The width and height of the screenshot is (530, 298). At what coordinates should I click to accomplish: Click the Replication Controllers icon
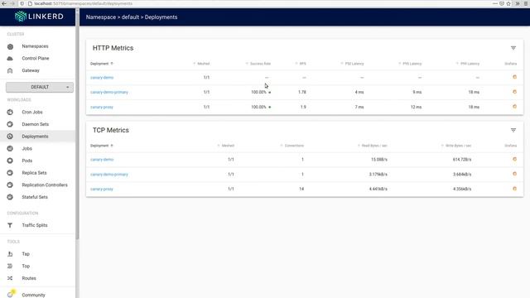10,185
